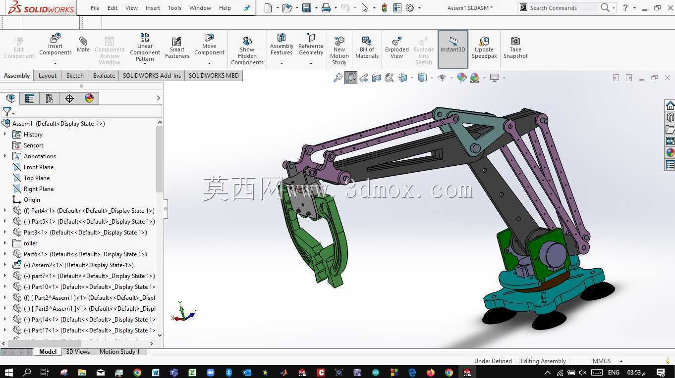Expand the Assem2<1> subassembly
This screenshot has width=675, height=378.
(x=5, y=265)
